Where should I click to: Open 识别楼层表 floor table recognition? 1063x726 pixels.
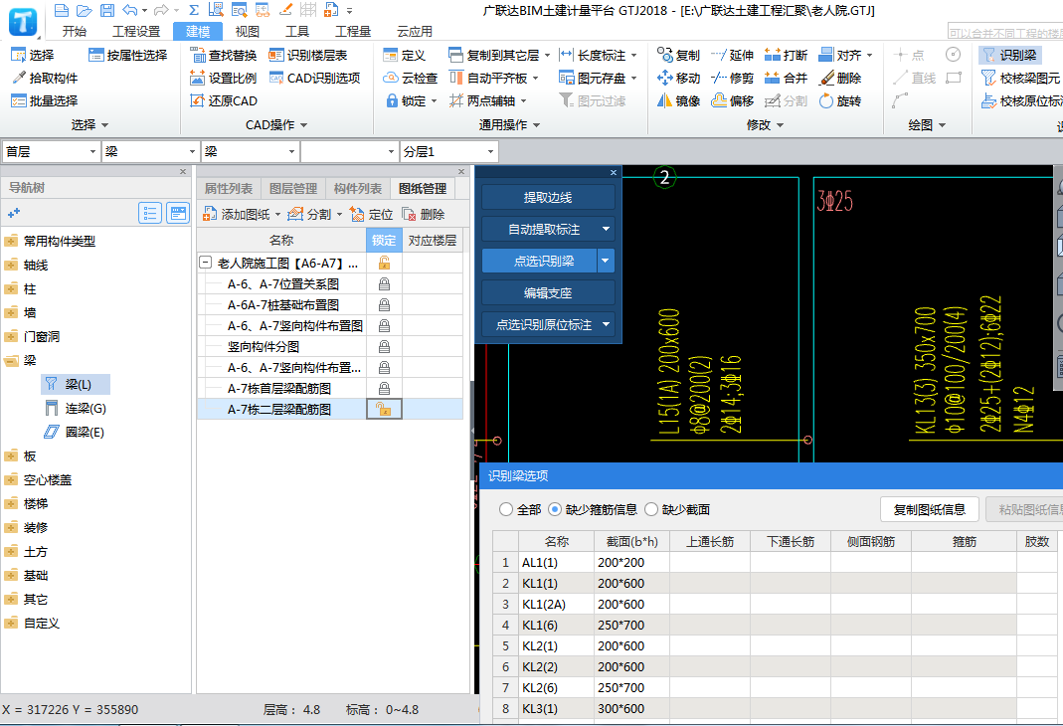308,55
